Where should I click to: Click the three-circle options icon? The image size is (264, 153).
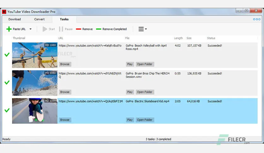pyautogui.click(x=257, y=19)
